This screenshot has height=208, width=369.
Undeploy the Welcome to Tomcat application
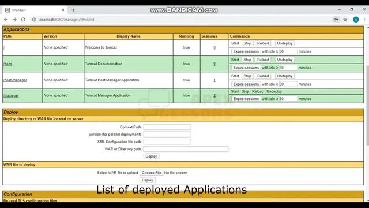[284, 43]
